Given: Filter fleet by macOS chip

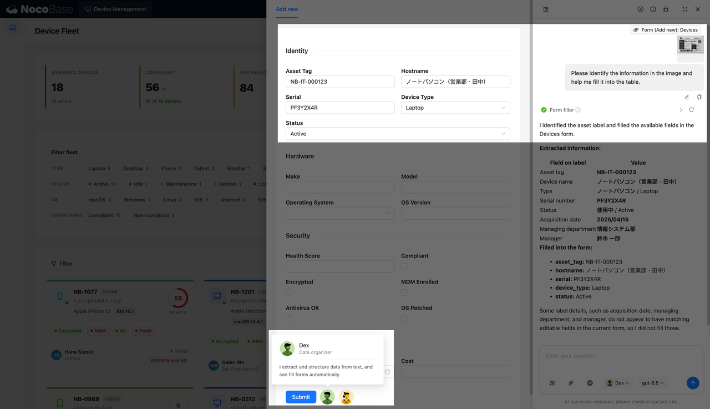Looking at the screenshot, I should [x=100, y=199].
